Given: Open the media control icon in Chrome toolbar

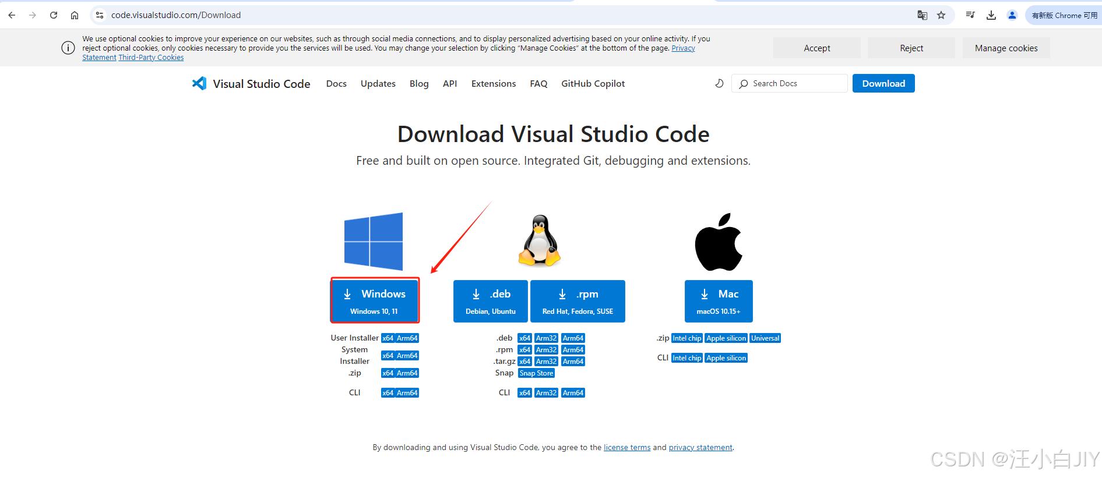Looking at the screenshot, I should click(x=970, y=15).
